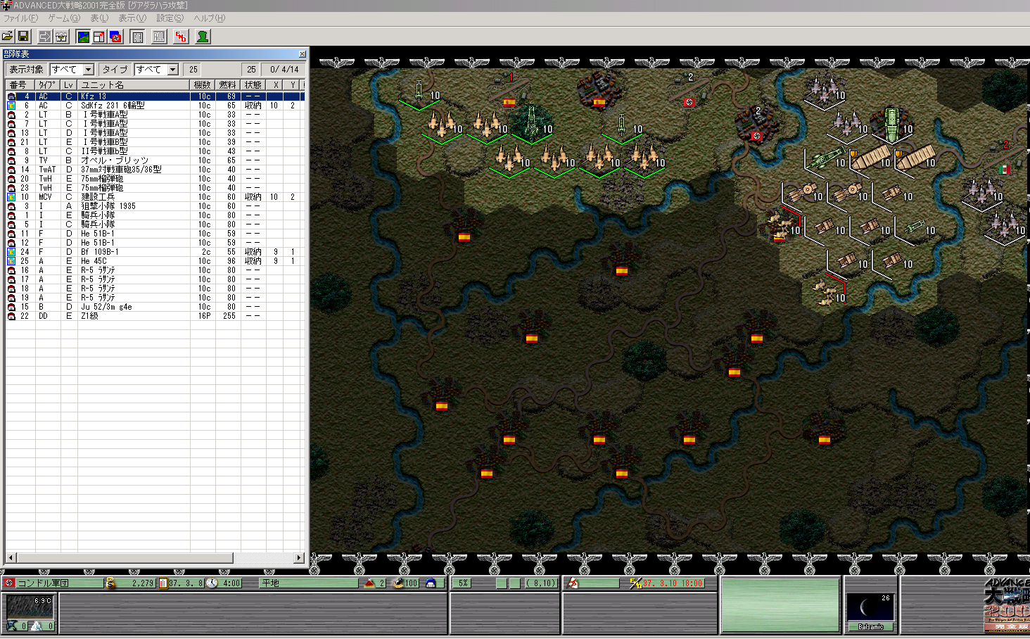The image size is (1030, 639).
Task: Click the ALL toolbar icon
Action: pyautogui.click(x=160, y=37)
